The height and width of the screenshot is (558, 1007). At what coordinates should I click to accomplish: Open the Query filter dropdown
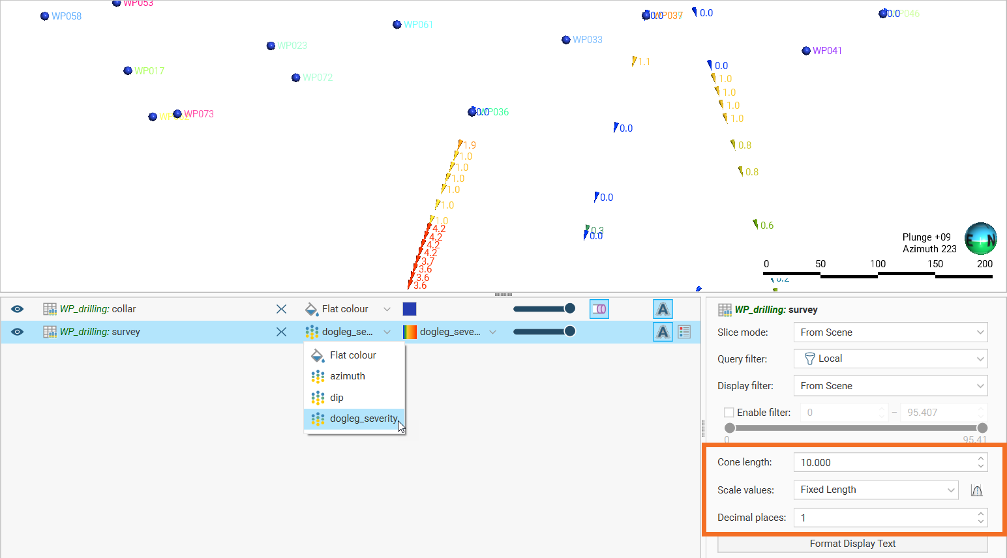[890, 359]
